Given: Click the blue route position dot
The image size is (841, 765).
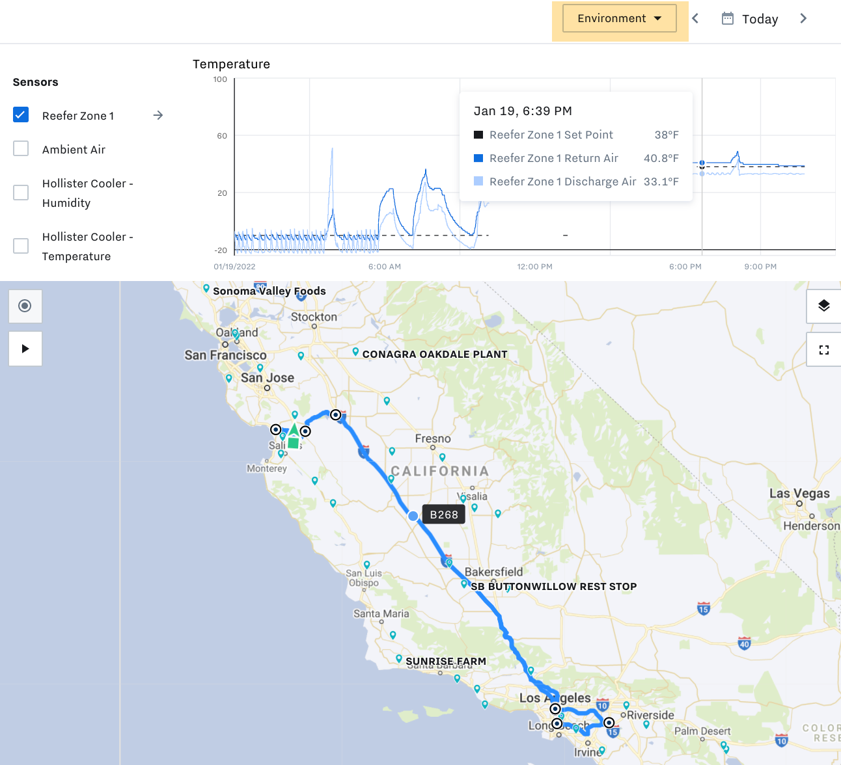Looking at the screenshot, I should point(413,516).
